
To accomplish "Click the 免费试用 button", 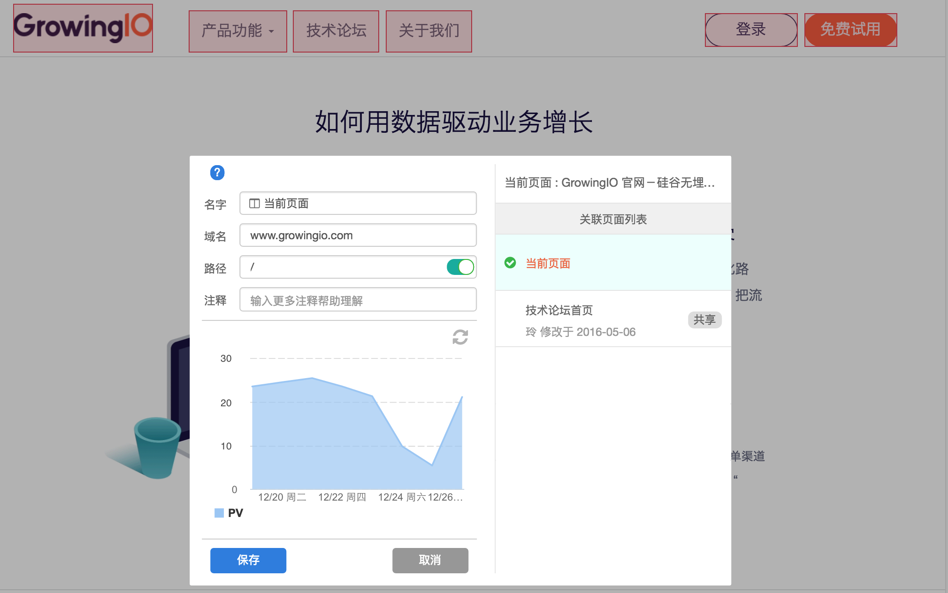I will tap(850, 30).
